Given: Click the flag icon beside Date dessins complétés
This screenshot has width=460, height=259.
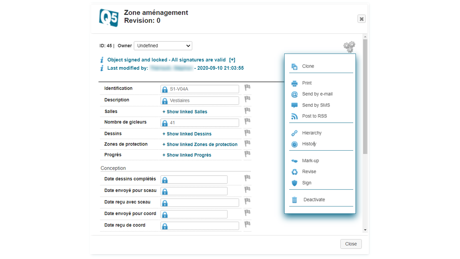Looking at the screenshot, I should pyautogui.click(x=247, y=178).
